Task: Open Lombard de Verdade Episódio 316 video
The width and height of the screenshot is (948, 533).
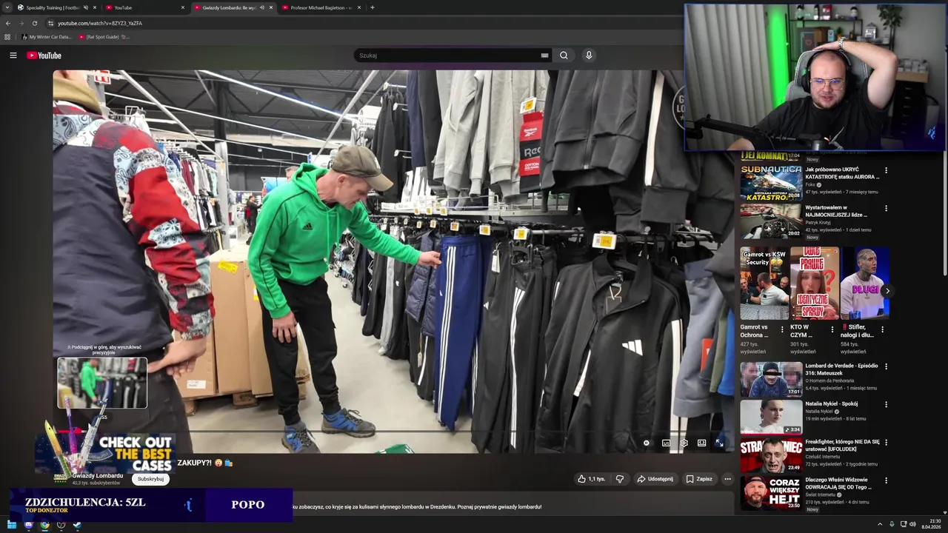Action: [x=771, y=379]
